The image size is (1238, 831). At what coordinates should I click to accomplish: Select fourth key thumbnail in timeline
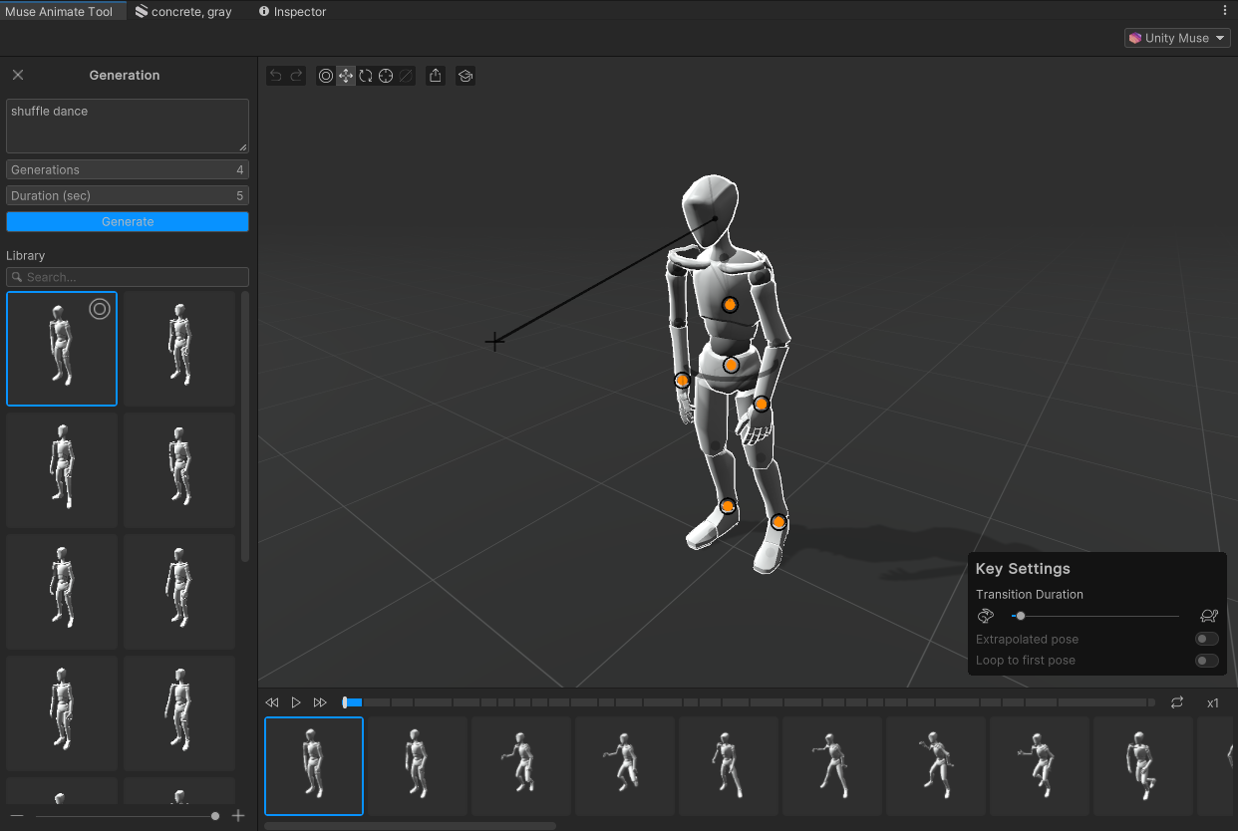coord(625,766)
